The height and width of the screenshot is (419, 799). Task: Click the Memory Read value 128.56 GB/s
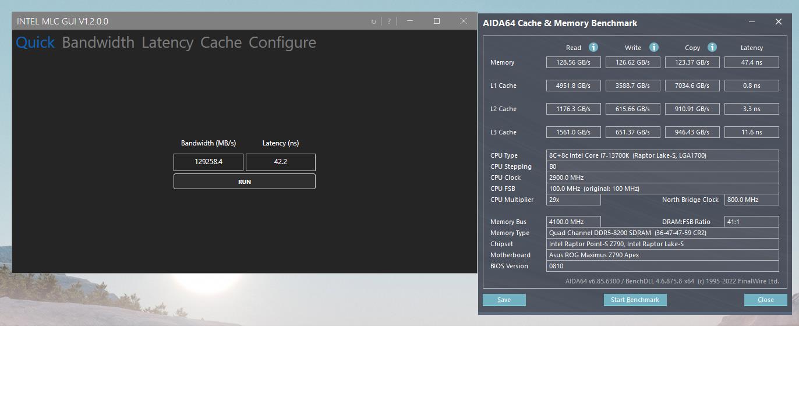click(x=574, y=62)
